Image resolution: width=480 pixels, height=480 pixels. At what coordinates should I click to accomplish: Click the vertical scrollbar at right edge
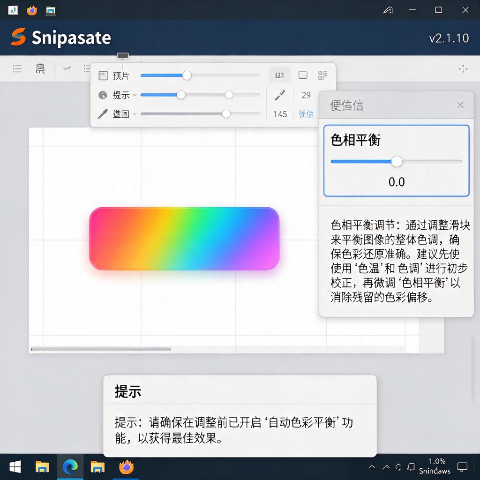coord(473,370)
